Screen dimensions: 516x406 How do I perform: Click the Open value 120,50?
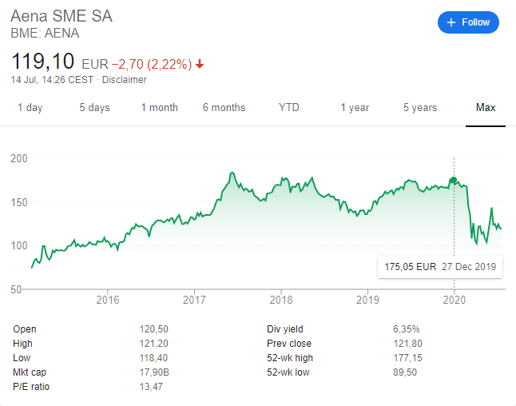(x=153, y=329)
